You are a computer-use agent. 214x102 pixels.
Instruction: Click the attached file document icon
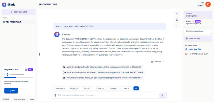coord(186,54)
